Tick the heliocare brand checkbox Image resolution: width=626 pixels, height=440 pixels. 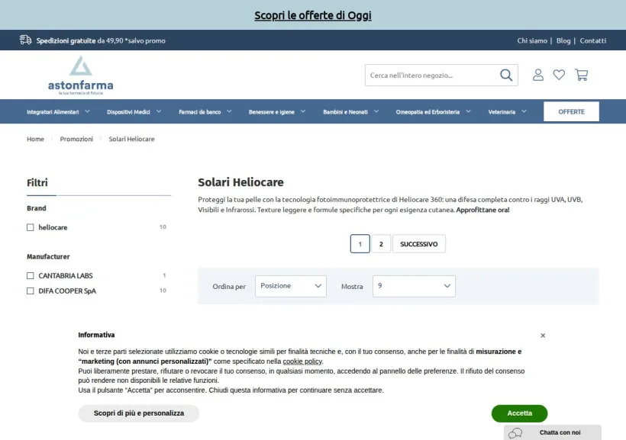coord(31,227)
